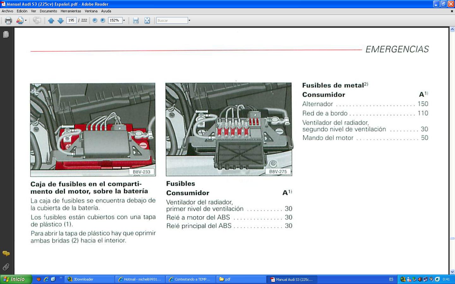Click the fit full page icon
This screenshot has width=455, height=284.
(x=147, y=21)
